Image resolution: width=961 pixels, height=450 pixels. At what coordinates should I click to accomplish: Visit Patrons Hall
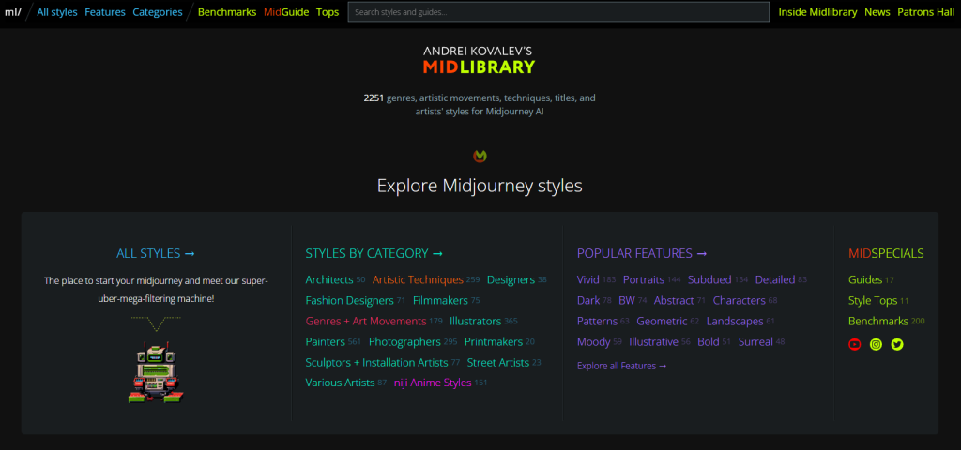click(x=925, y=11)
